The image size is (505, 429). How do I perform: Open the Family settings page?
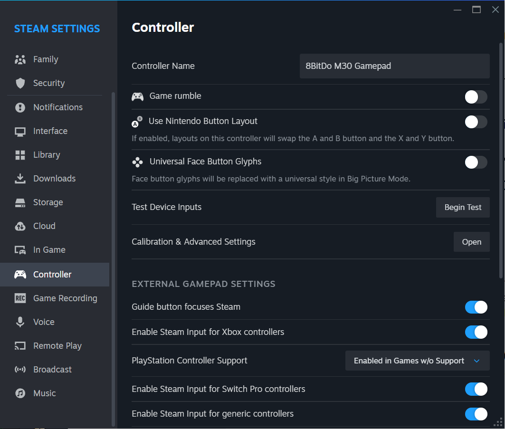point(55,59)
